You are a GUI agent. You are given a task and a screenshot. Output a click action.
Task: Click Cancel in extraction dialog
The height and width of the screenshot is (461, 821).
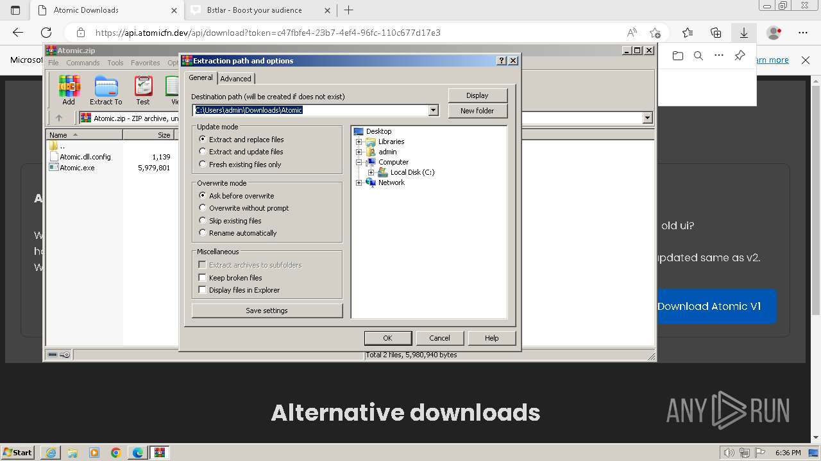click(x=439, y=338)
